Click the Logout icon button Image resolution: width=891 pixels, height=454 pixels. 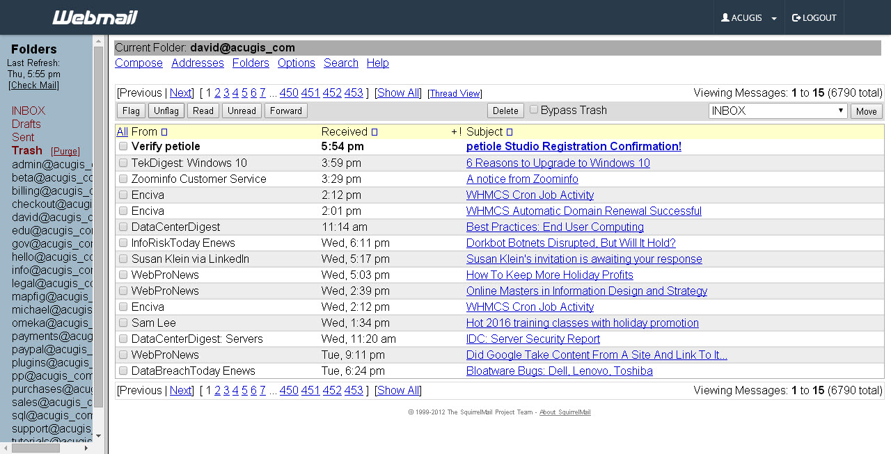[x=796, y=17]
